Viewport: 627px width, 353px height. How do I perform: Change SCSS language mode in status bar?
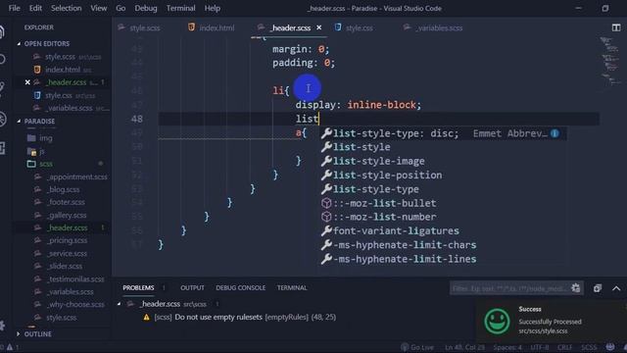click(589, 347)
